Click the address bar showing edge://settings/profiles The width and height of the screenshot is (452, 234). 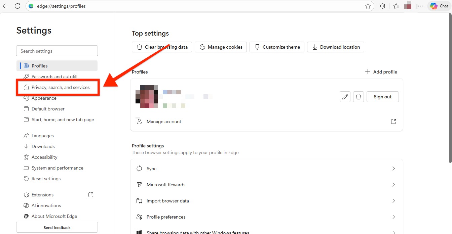click(x=200, y=6)
